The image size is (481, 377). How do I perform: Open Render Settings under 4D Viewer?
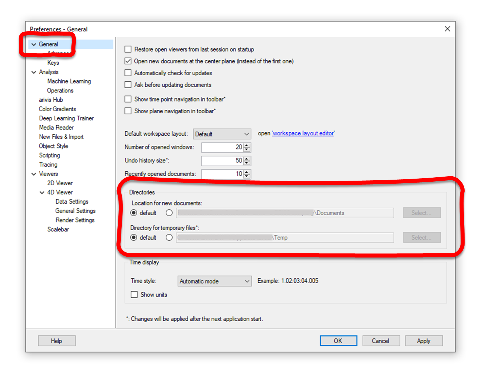click(x=75, y=220)
